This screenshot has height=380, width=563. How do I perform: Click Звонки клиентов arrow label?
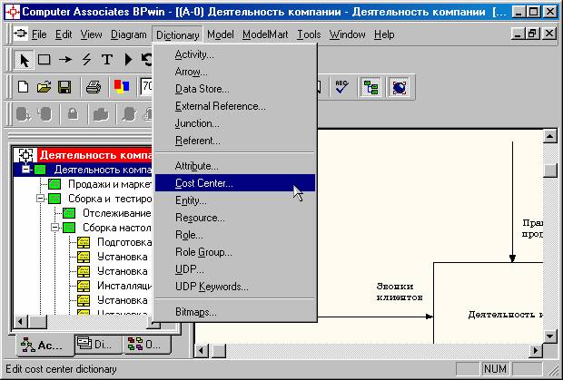pos(400,292)
